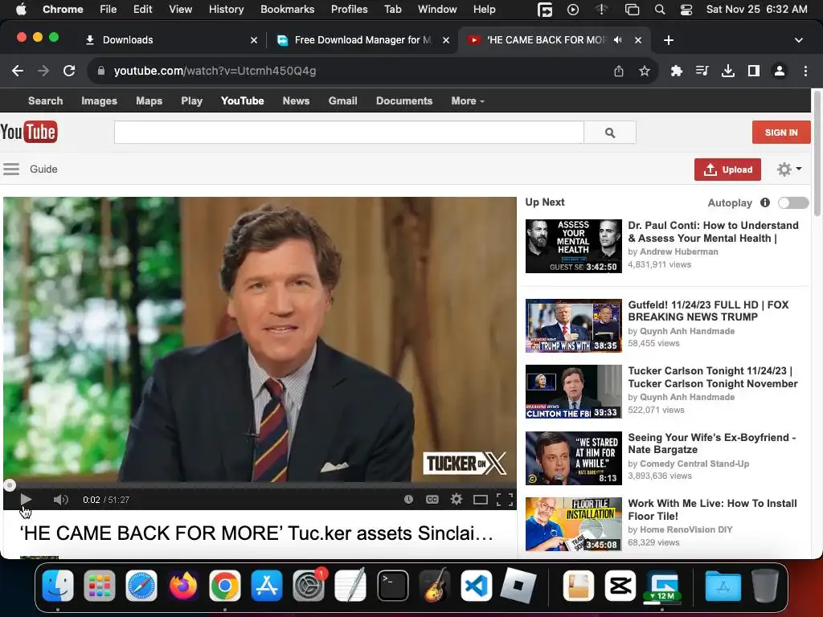The width and height of the screenshot is (823, 617).
Task: Open Tucker Carlson Tonight 11/24/23 thumbnail
Action: point(574,391)
